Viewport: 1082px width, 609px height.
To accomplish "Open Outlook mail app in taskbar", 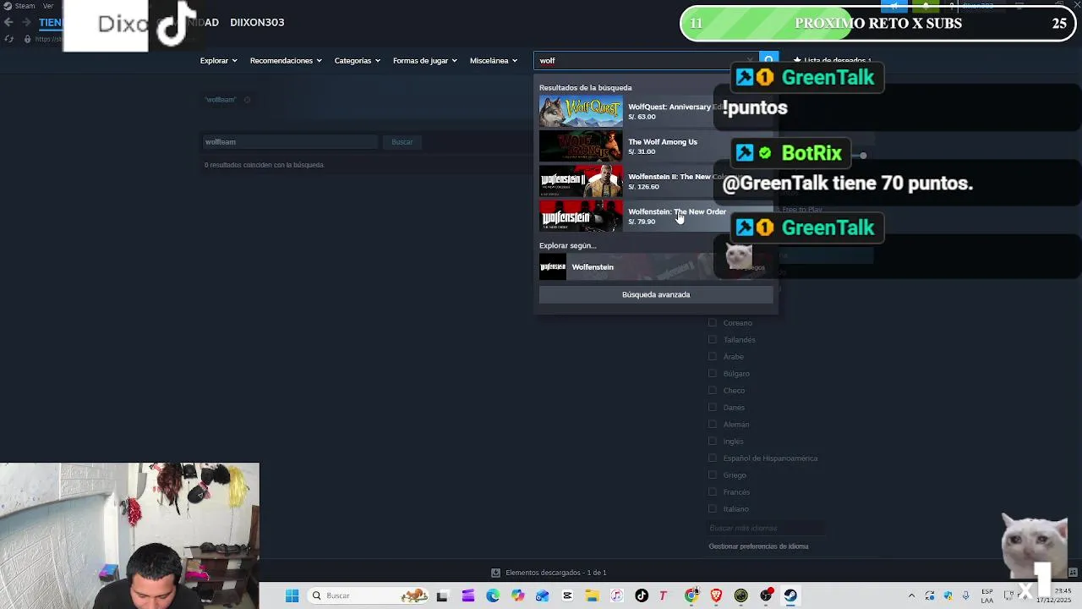I will pos(543,595).
